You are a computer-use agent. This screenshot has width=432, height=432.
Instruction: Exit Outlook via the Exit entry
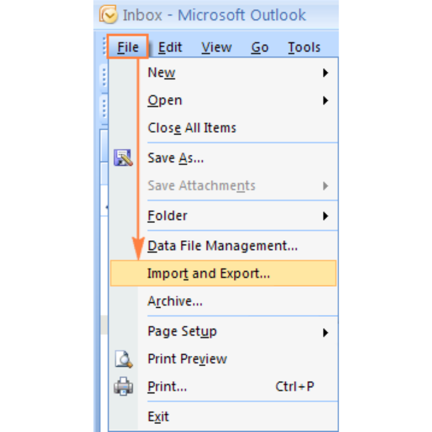tap(223, 416)
